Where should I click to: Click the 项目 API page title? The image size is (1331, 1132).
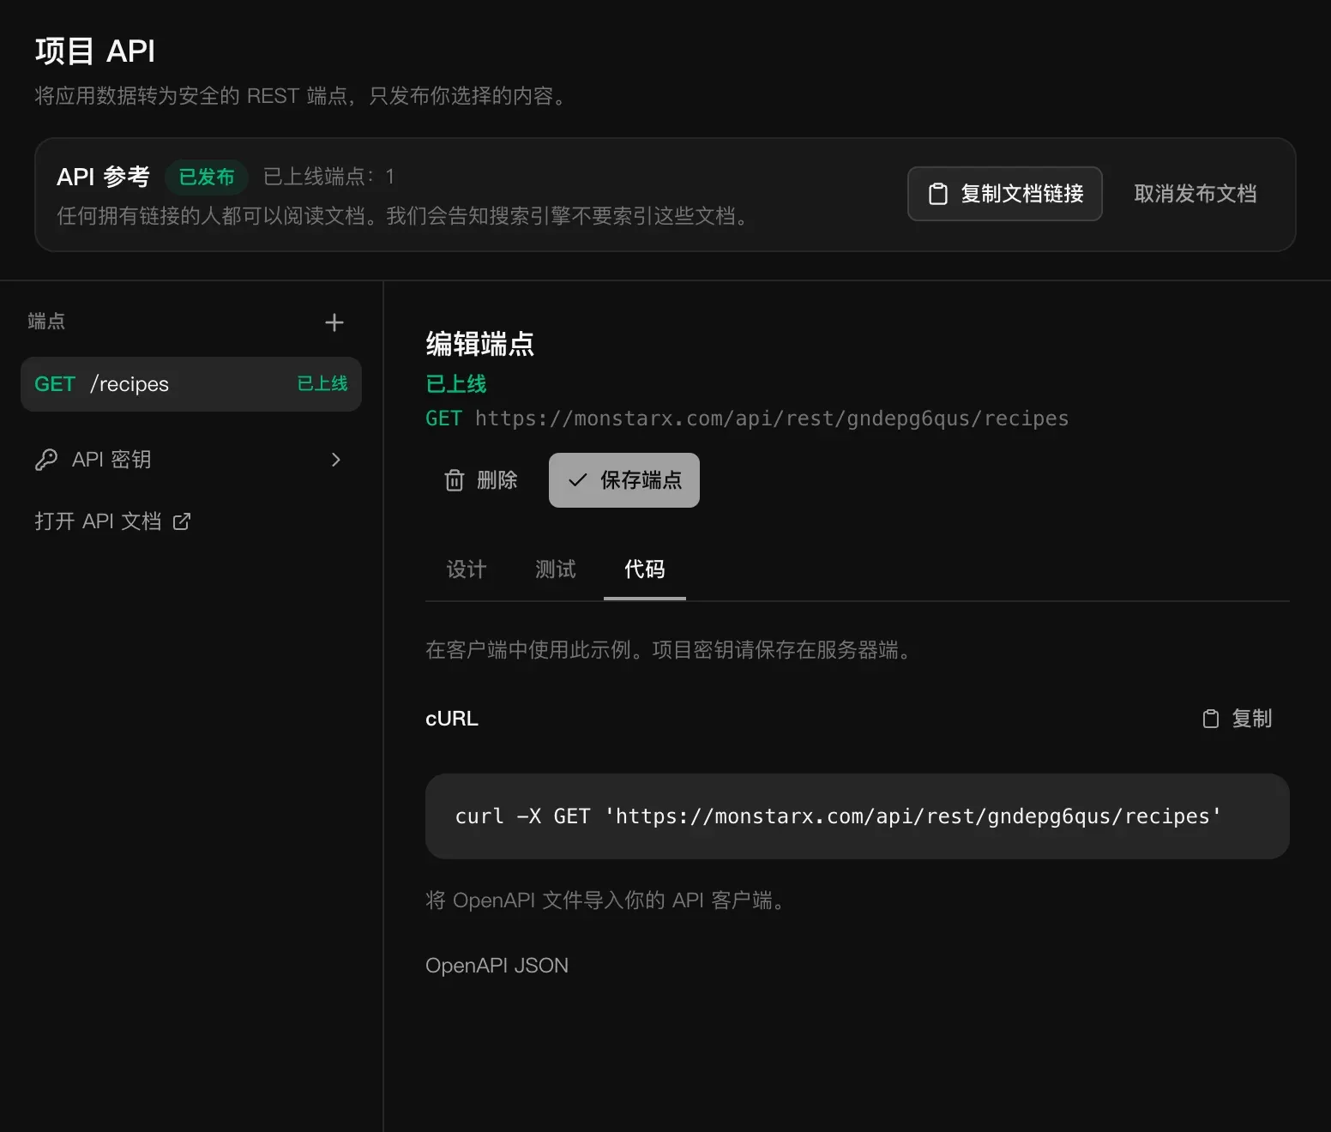[x=95, y=51]
